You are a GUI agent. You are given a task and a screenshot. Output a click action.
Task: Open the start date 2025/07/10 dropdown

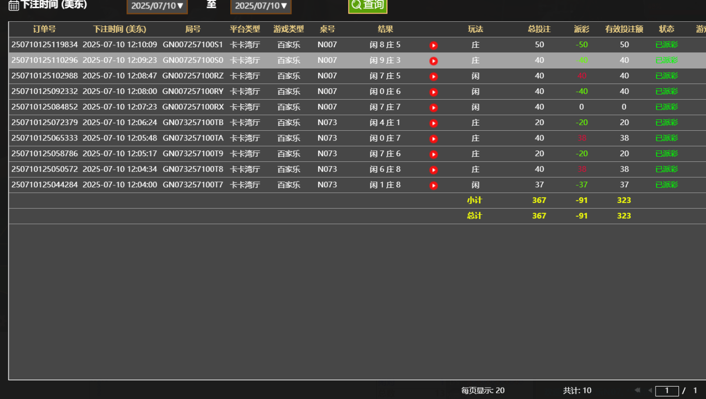(x=157, y=7)
